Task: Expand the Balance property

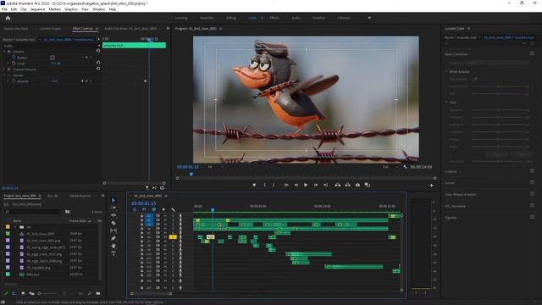Action: (8, 81)
